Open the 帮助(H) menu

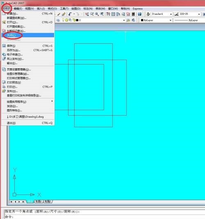[125, 9]
